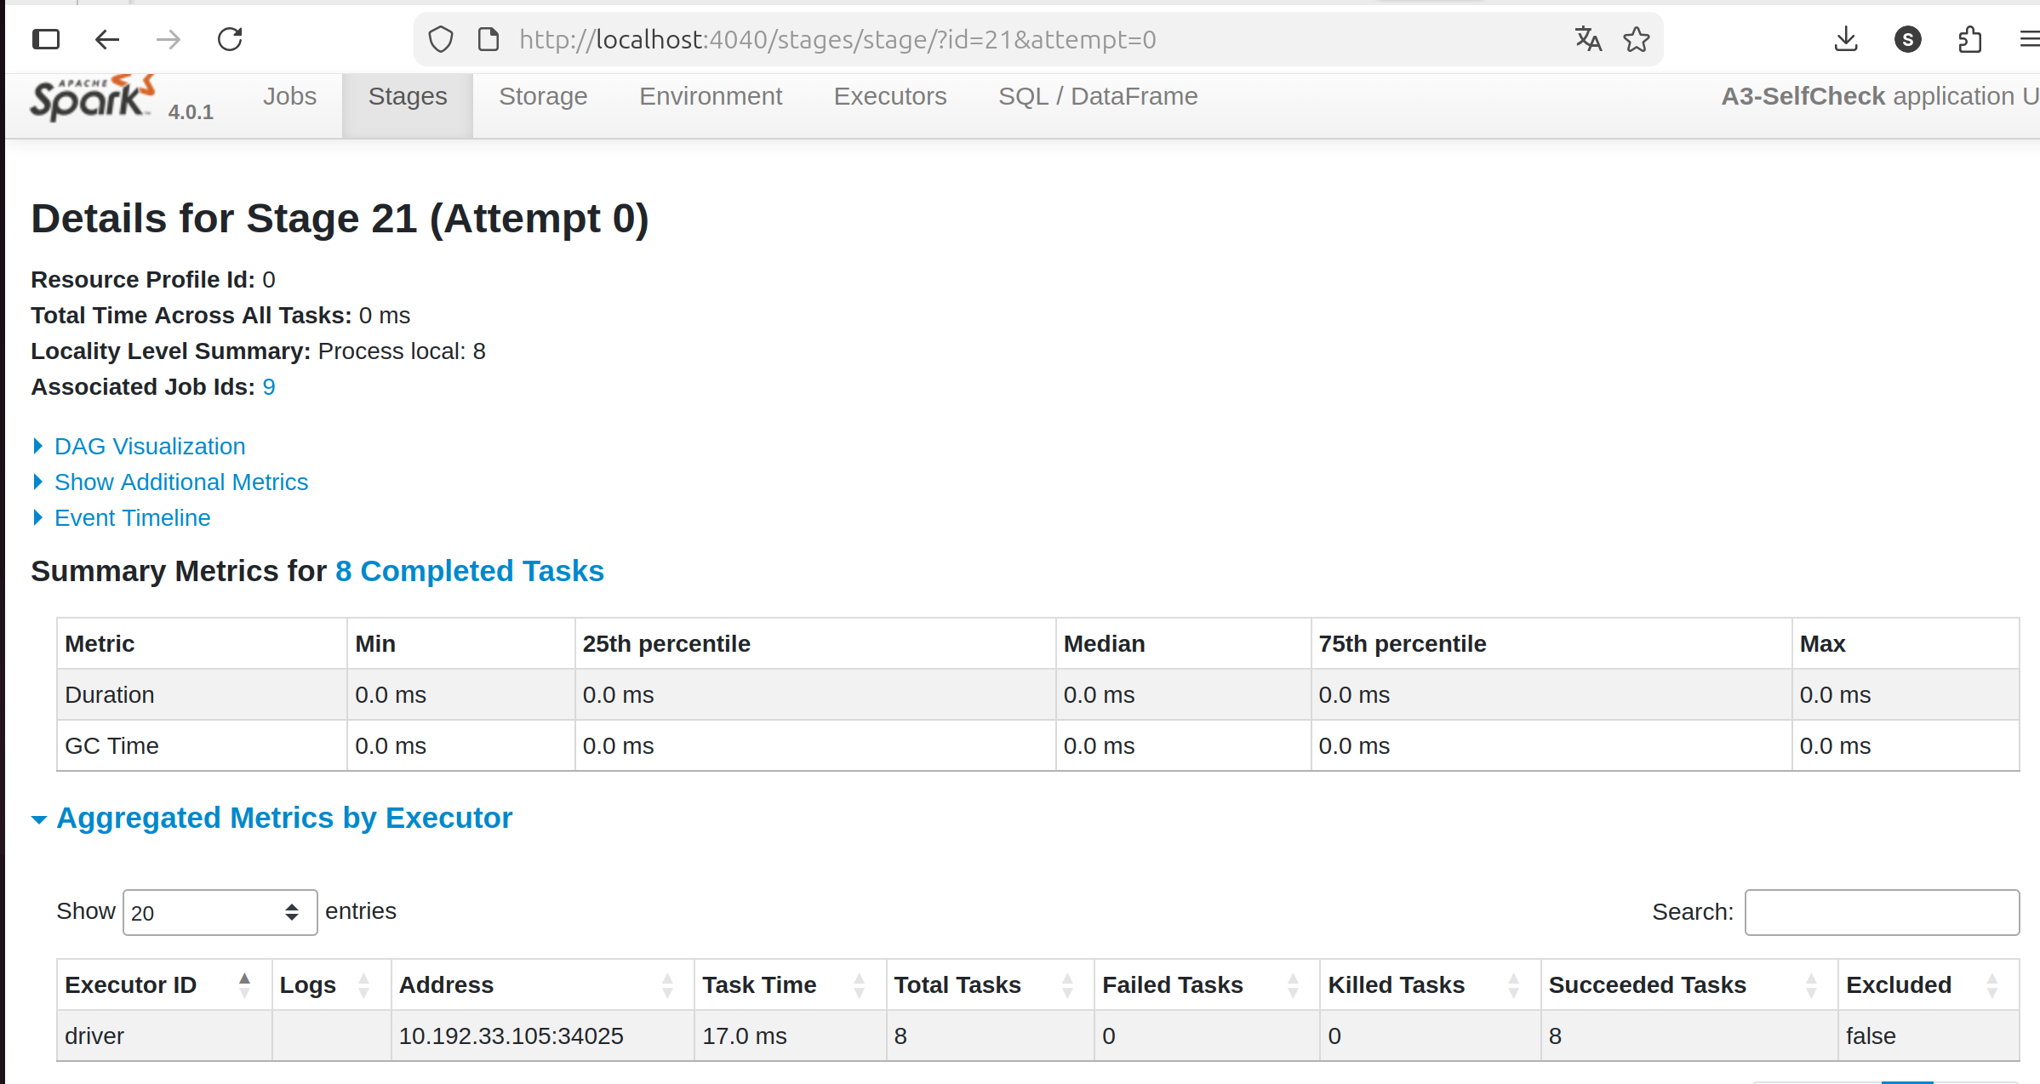Click the Apache Spark logo
Image resolution: width=2040 pixels, height=1084 pixels.
[x=92, y=99]
